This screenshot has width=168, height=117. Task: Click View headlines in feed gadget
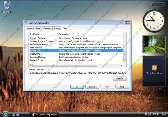[x=154, y=73]
